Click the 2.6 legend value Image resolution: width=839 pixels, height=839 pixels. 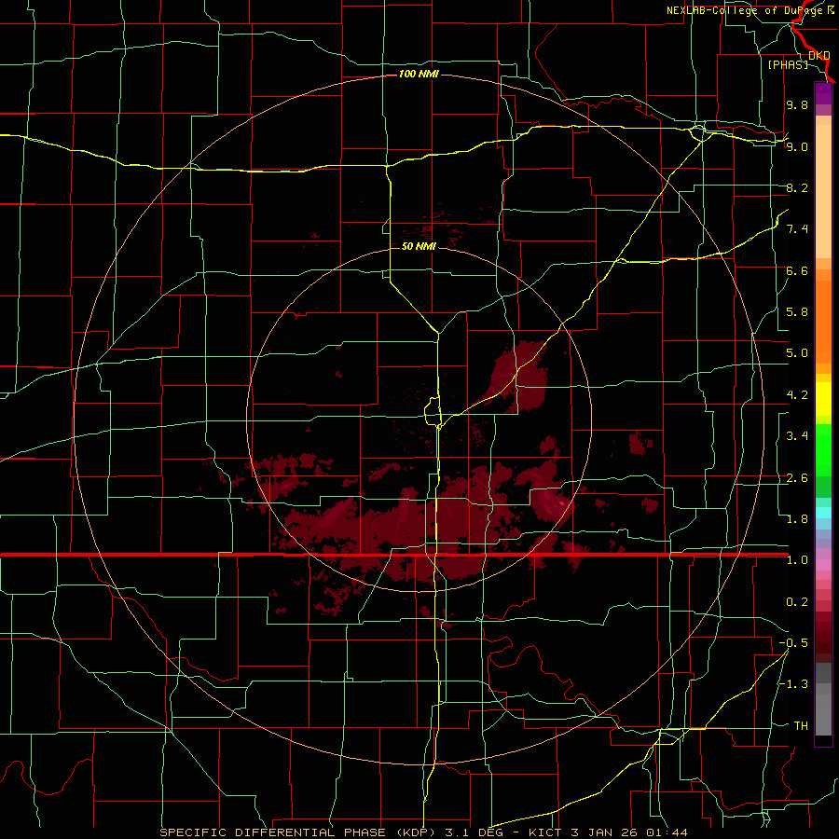click(x=797, y=478)
